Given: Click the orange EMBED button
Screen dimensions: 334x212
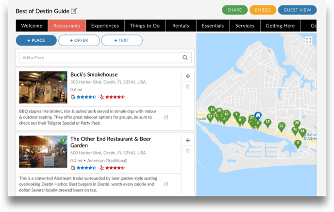Looking at the screenshot, I should [x=263, y=10].
